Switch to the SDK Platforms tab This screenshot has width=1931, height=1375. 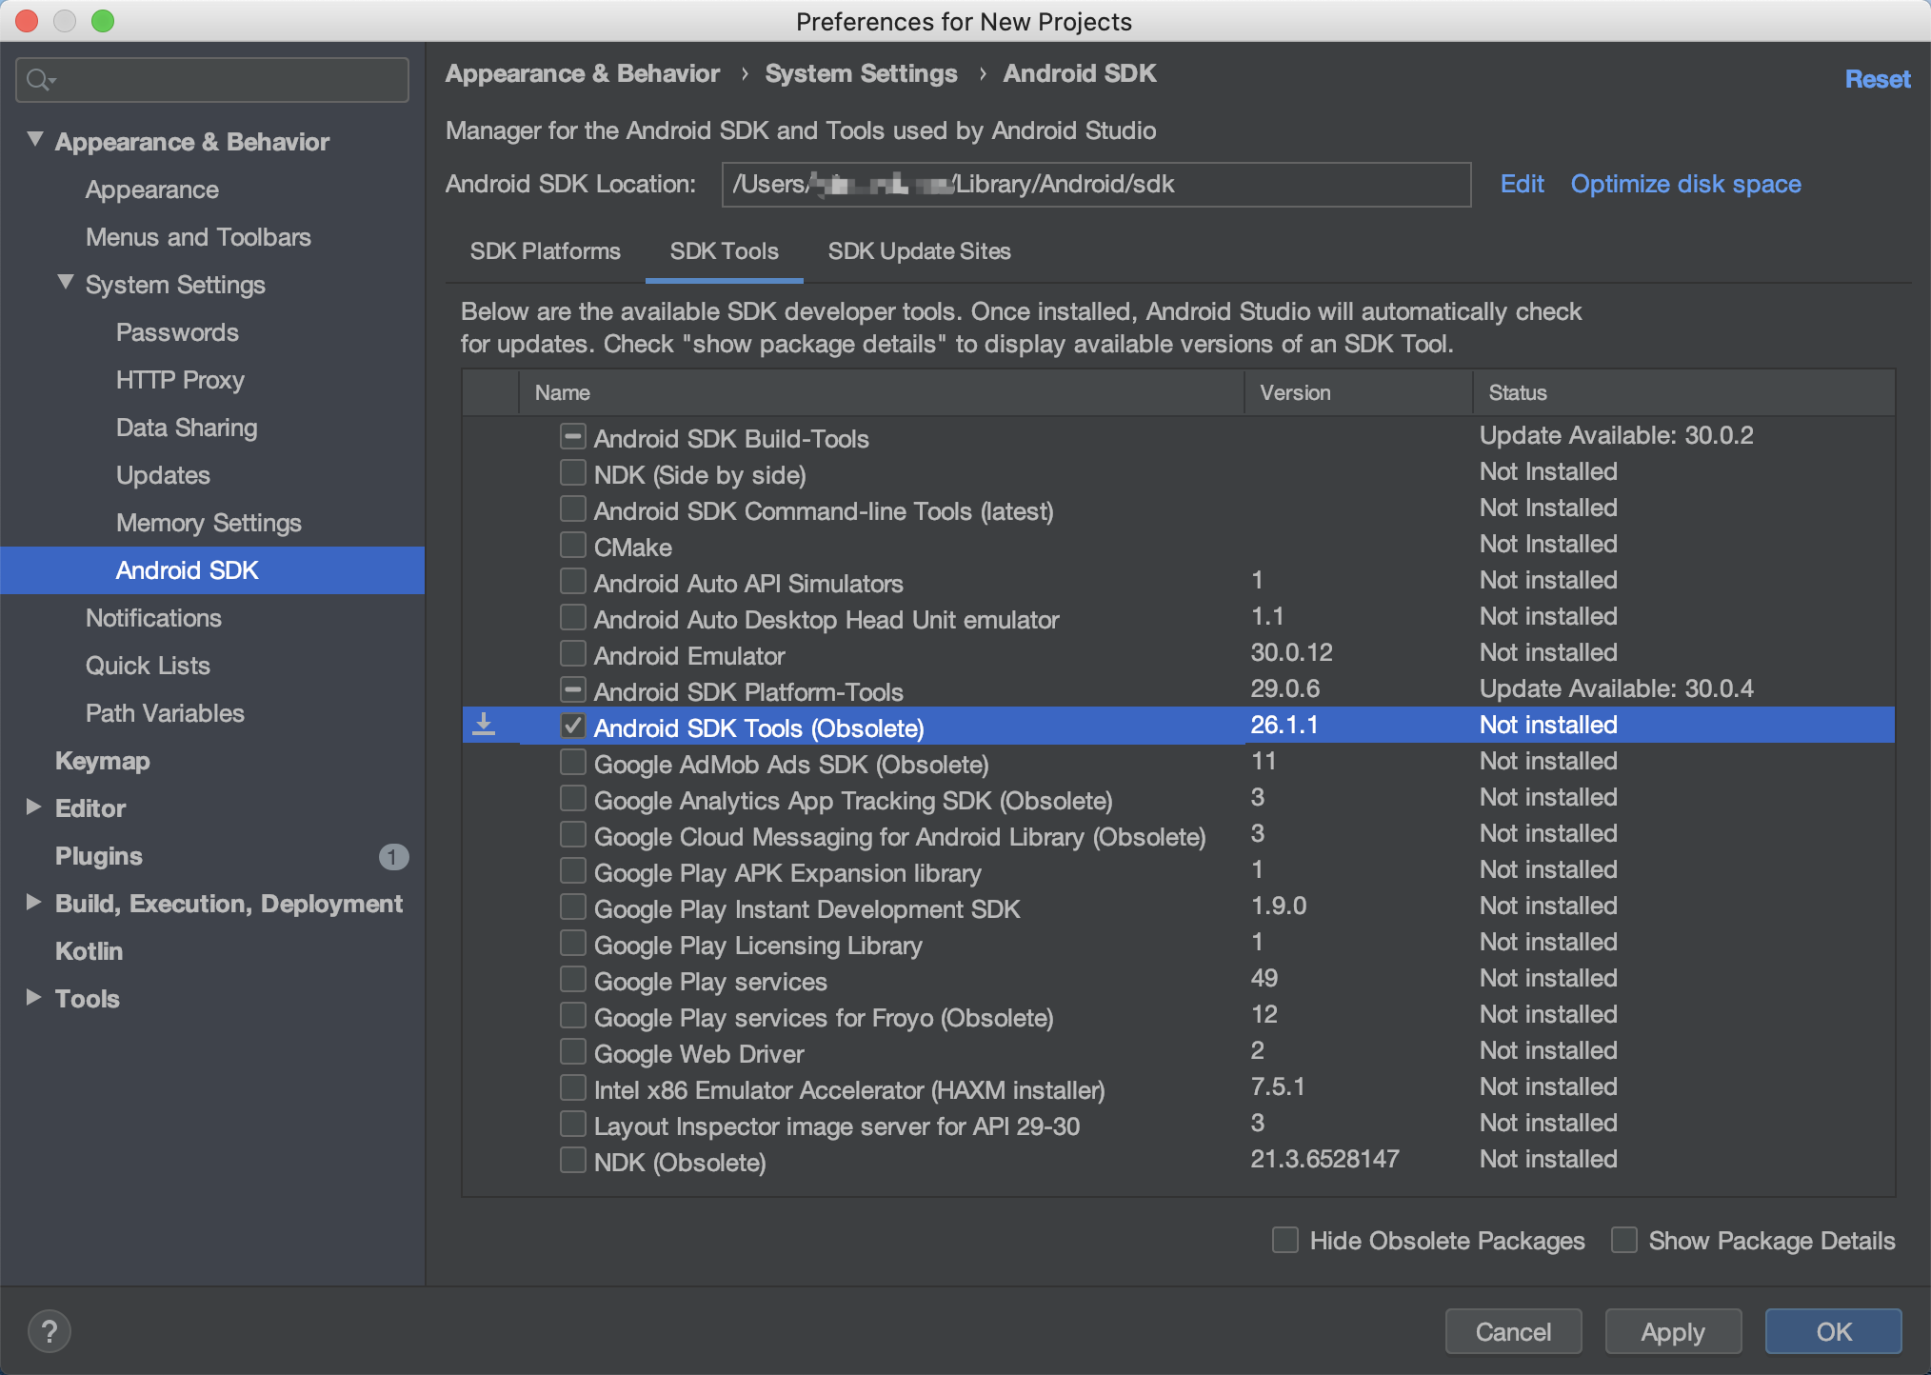coord(545,251)
